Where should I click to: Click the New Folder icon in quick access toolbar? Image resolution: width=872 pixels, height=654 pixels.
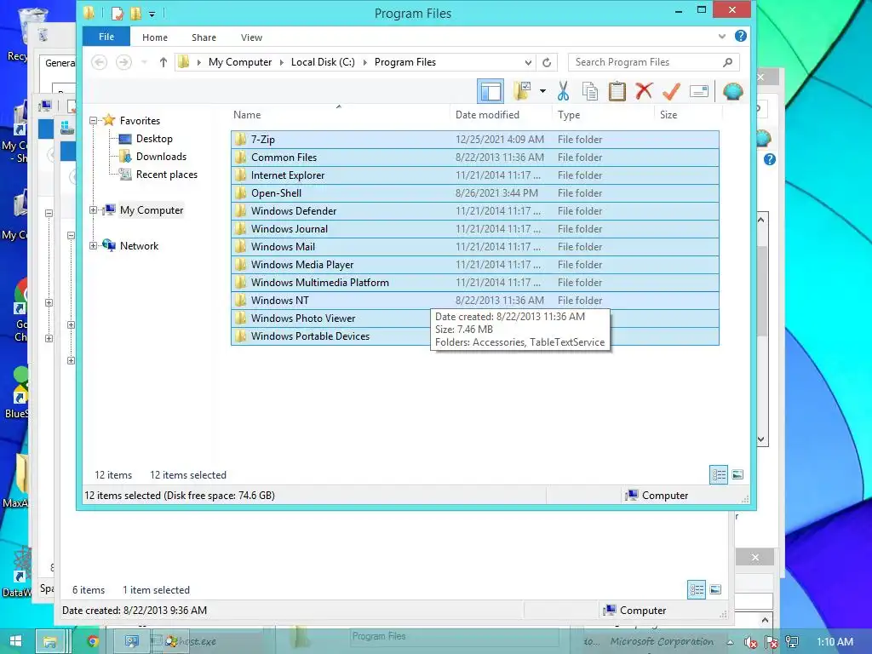click(x=135, y=13)
